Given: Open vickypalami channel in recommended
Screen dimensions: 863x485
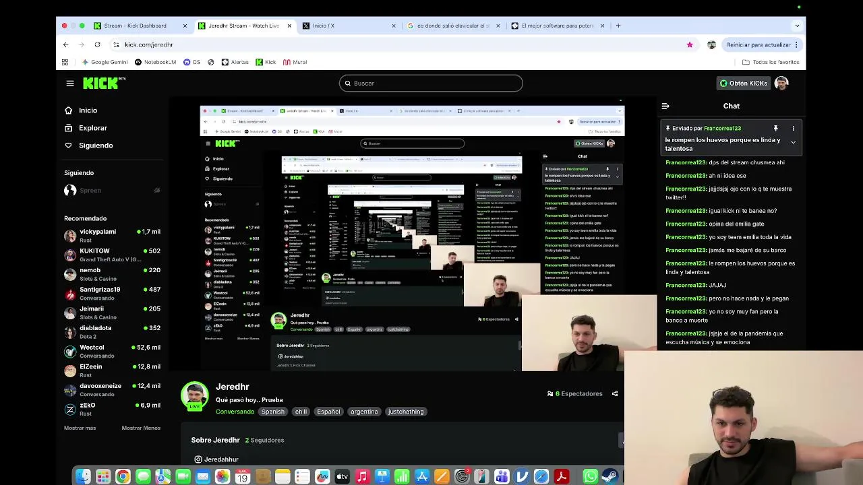Looking at the screenshot, I should pyautogui.click(x=112, y=235).
